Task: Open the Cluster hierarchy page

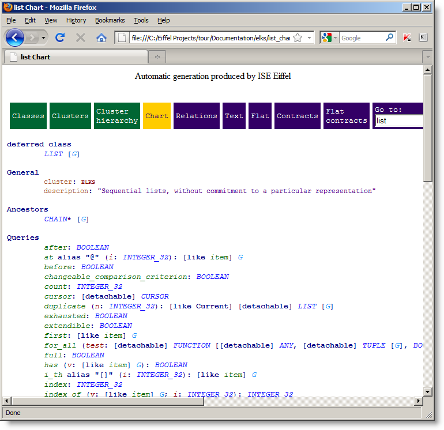Action: point(117,116)
